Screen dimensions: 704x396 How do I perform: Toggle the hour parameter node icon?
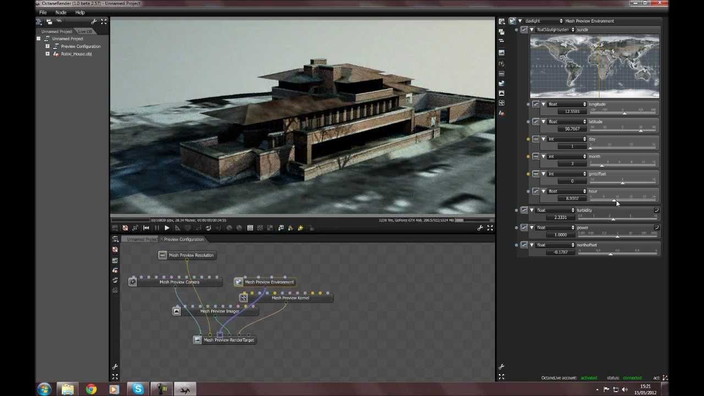click(536, 191)
